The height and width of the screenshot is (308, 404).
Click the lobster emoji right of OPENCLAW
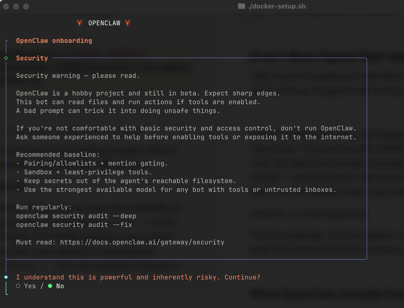128,23
